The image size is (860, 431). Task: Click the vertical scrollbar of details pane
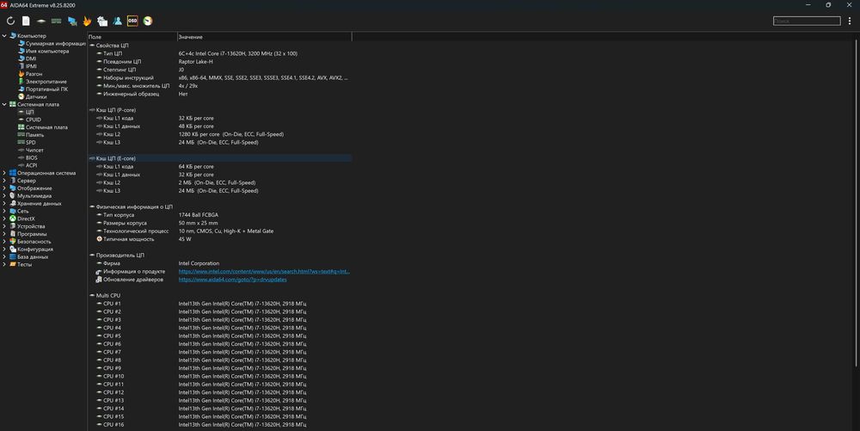[857, 203]
